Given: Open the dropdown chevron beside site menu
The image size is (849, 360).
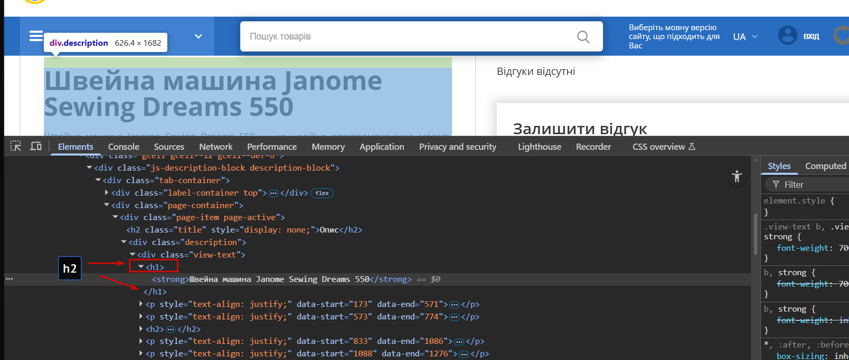Looking at the screenshot, I should 198,36.
